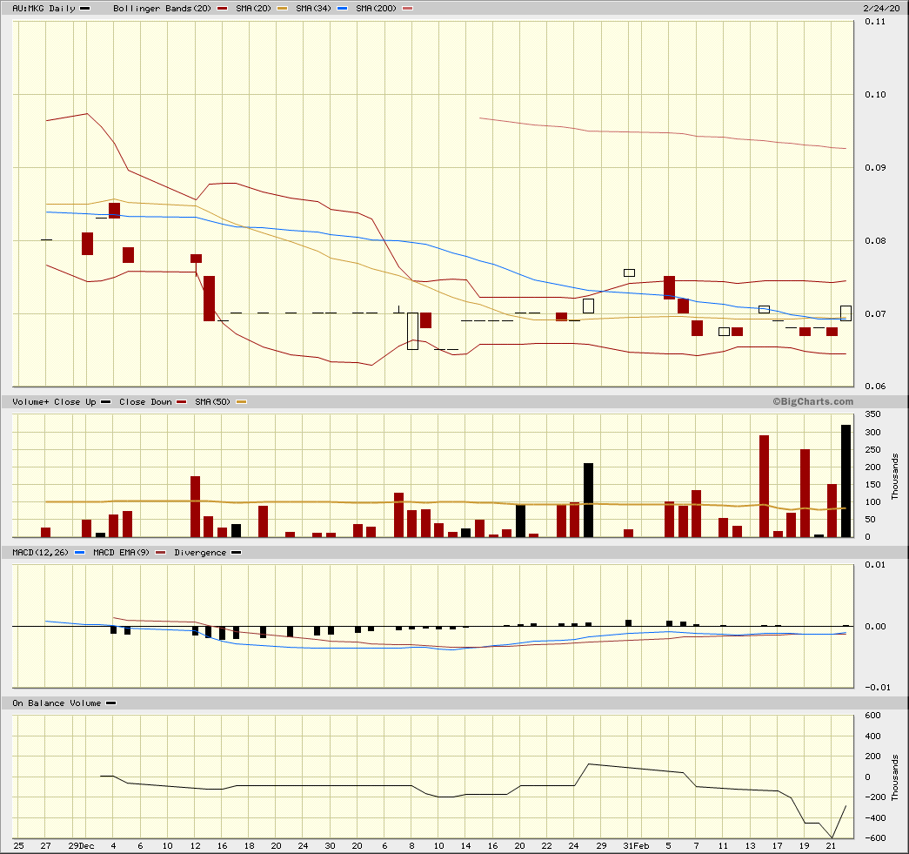909x854 pixels.
Task: Click the -0.01 MACD axis label
Action: [878, 688]
